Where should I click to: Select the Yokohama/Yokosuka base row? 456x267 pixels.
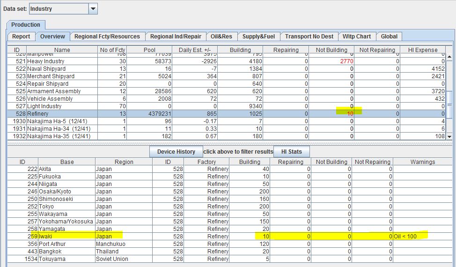click(230, 222)
